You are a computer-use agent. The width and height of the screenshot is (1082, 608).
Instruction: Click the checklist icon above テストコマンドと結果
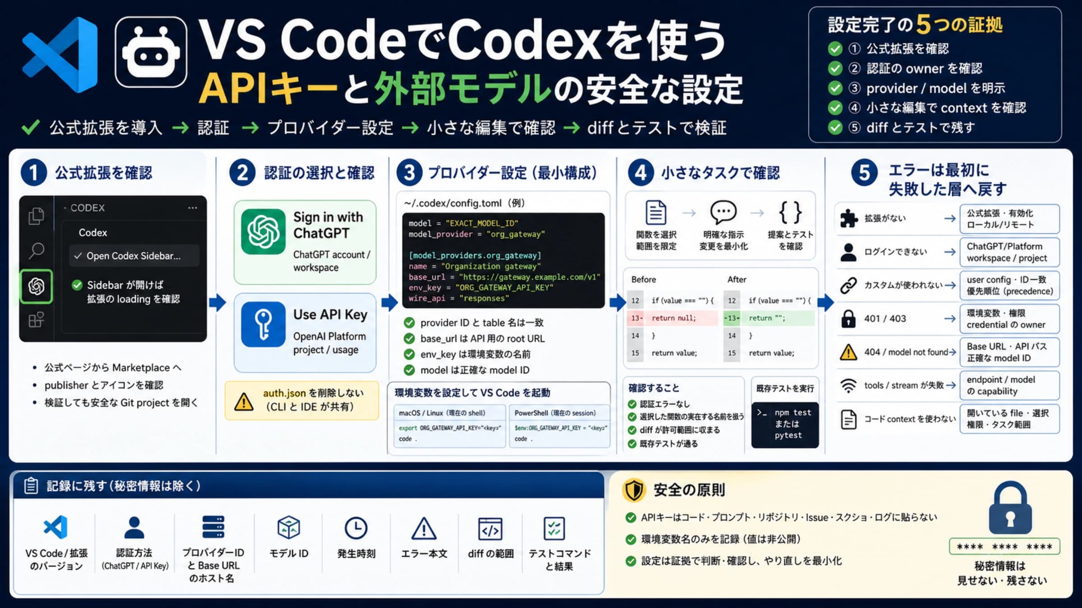pos(554,528)
